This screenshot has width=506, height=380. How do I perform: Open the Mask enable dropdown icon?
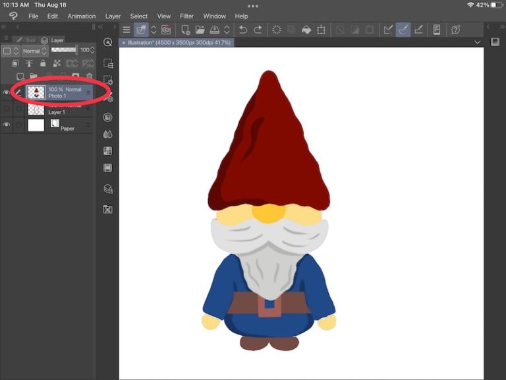click(72, 63)
